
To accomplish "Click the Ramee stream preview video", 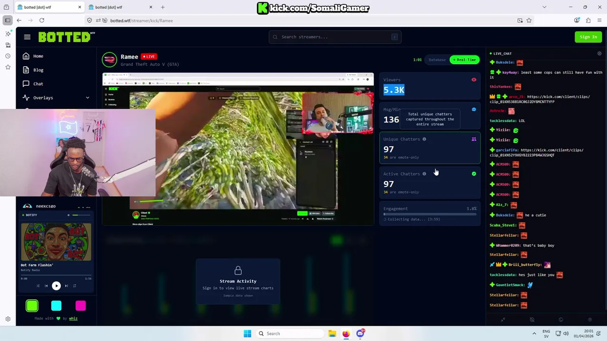I will 238,149.
